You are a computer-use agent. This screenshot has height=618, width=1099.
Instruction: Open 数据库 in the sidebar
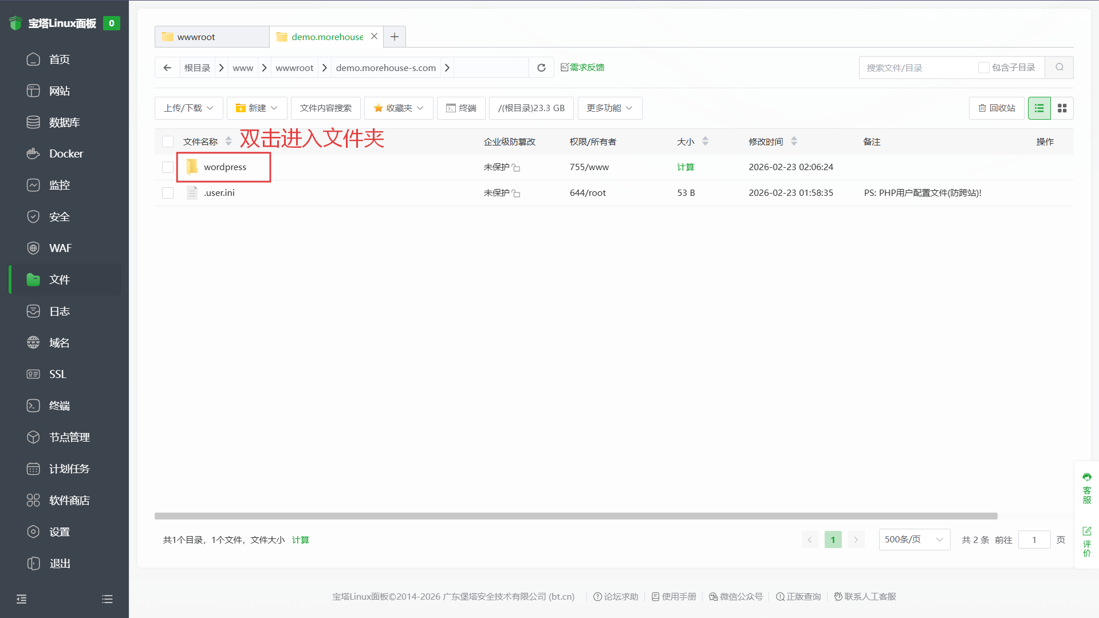(64, 123)
